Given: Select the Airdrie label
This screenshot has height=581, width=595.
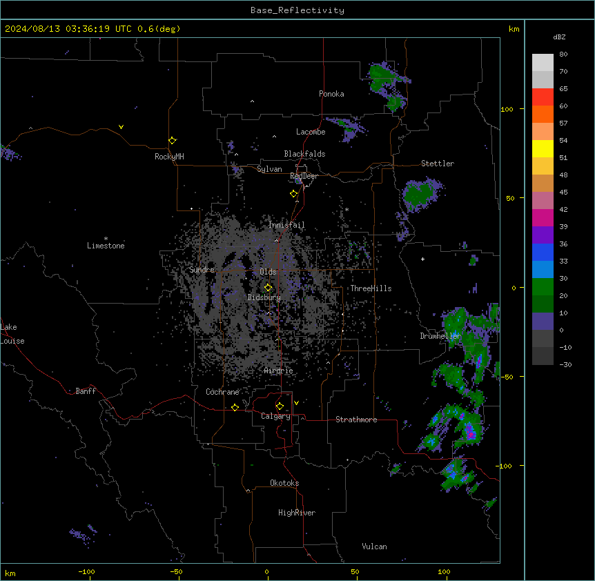Looking at the screenshot, I should coord(279,371).
